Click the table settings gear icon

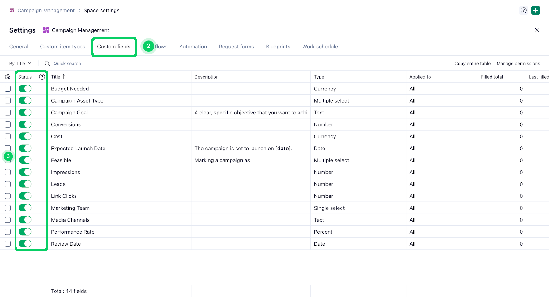click(x=8, y=77)
